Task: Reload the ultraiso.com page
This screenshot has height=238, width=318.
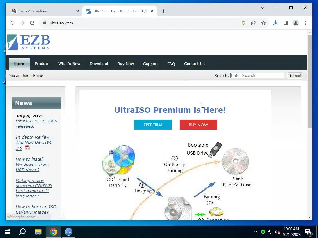Action: [32, 23]
